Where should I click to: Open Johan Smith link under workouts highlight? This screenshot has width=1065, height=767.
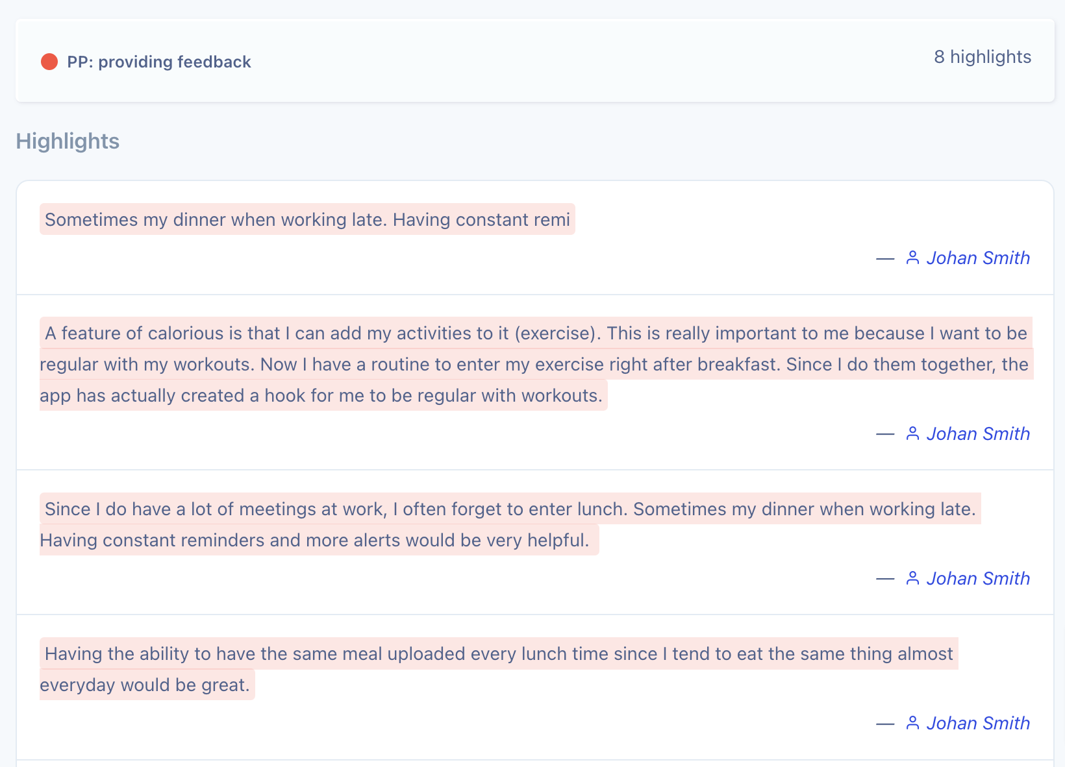click(978, 433)
